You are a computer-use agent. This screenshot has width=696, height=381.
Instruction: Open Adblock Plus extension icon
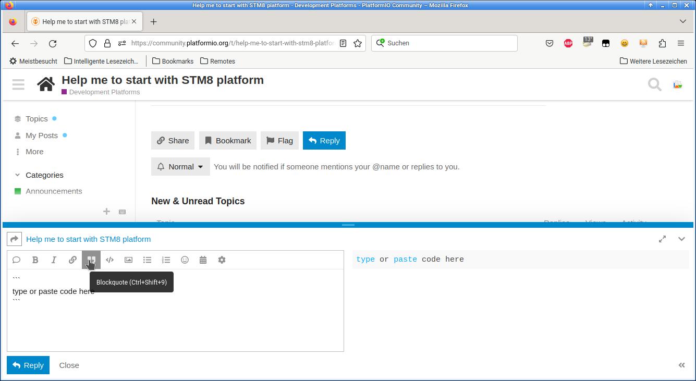[x=568, y=43]
